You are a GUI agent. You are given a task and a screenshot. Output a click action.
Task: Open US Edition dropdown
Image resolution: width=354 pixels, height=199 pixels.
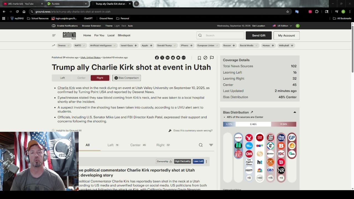282,26
